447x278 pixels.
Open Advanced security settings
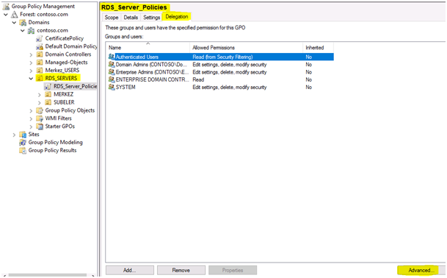[x=421, y=270]
